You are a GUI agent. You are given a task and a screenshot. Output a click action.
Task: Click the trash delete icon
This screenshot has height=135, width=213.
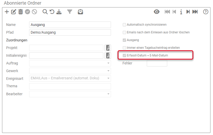pos(20,12)
